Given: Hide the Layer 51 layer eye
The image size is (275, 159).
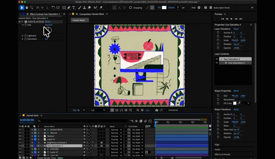Looking at the screenshot, I should click(20, 139).
